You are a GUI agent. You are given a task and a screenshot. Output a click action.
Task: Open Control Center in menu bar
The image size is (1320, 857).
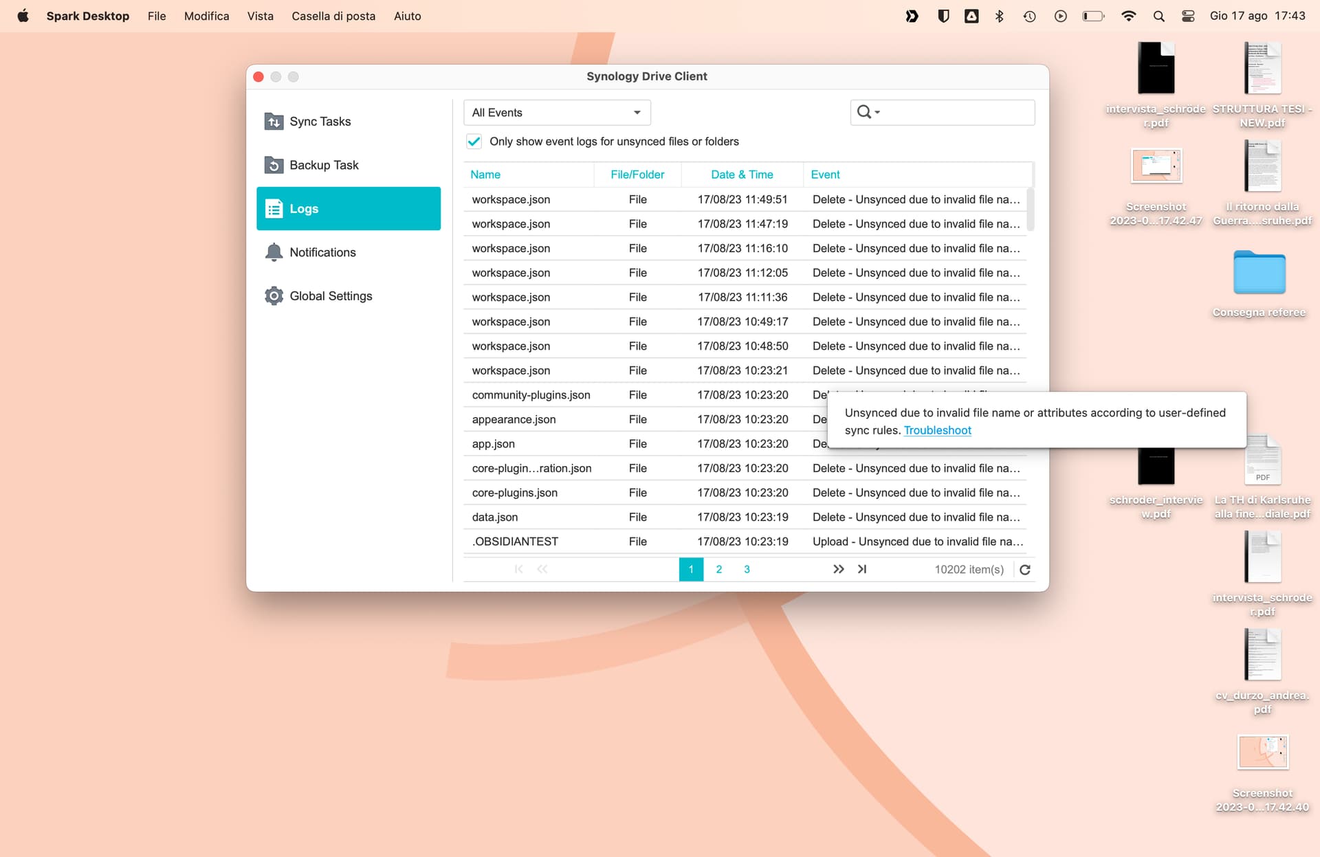1188,16
